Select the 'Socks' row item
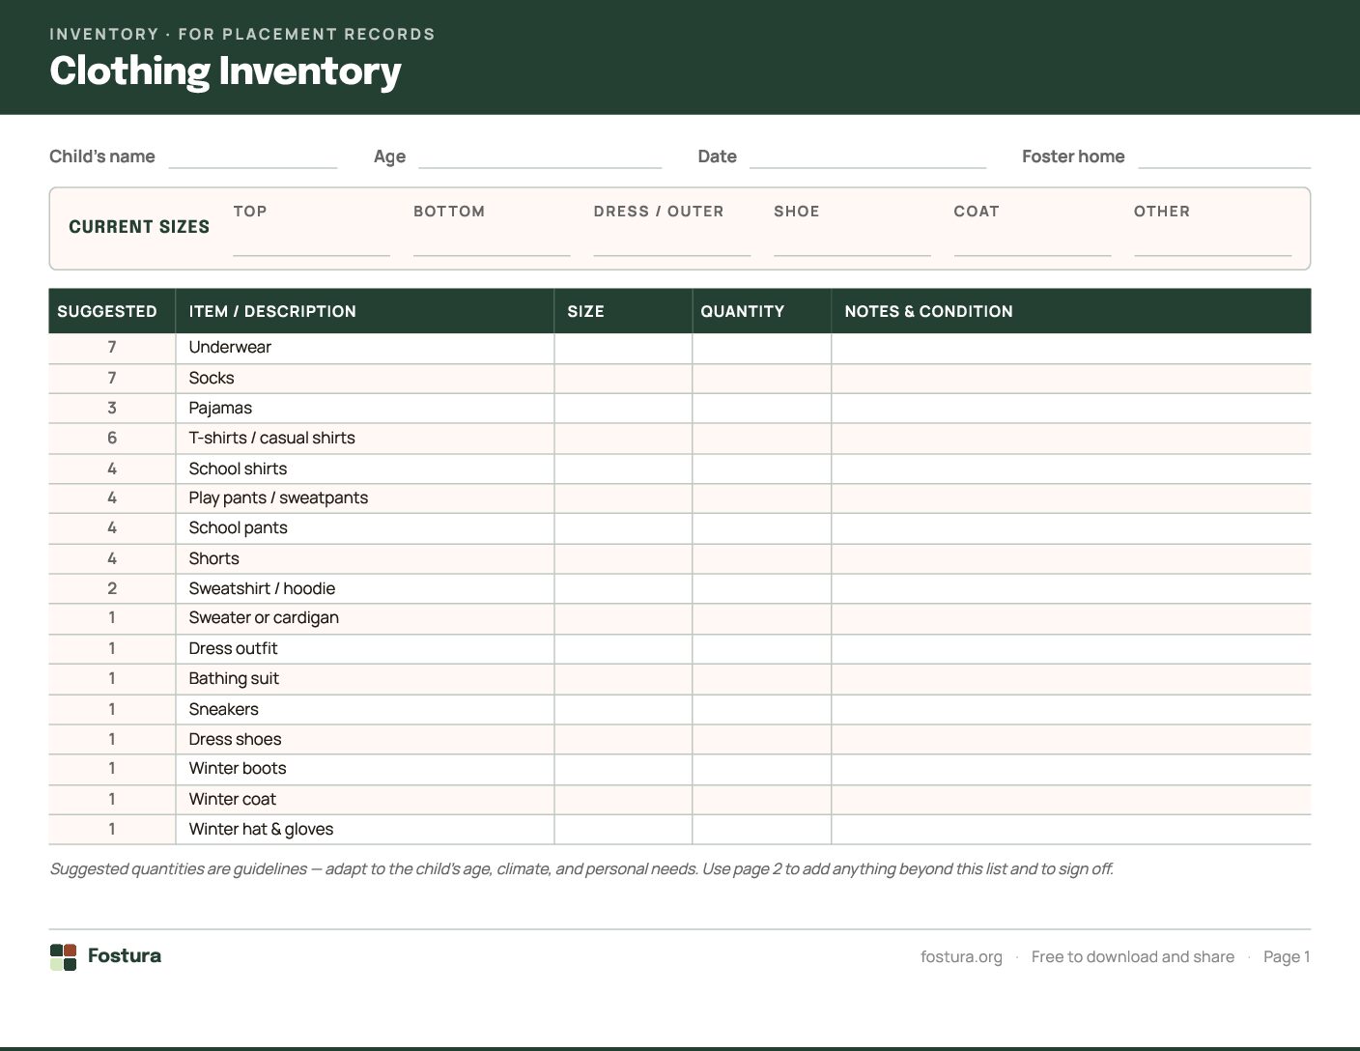Viewport: 1360px width, 1051px height. tap(212, 378)
